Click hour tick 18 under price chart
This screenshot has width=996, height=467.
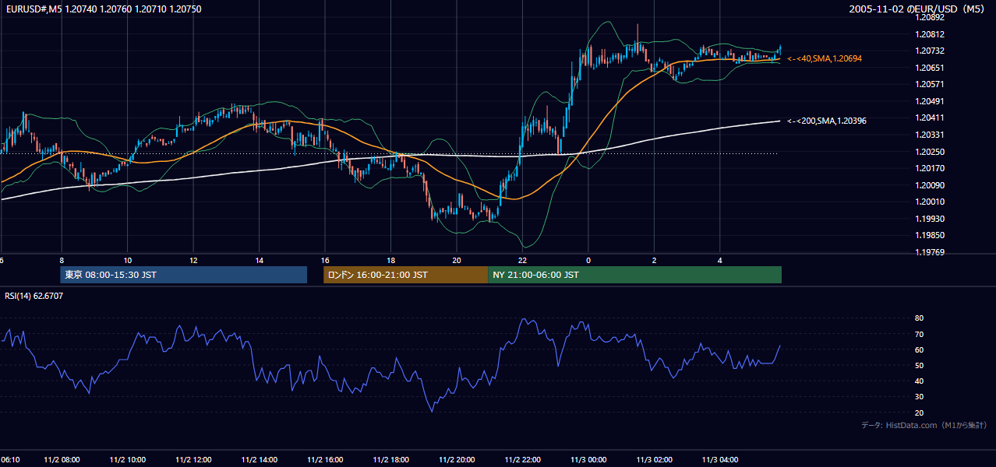[390, 260]
